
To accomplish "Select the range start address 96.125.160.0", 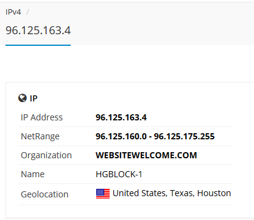I will (x=121, y=136).
